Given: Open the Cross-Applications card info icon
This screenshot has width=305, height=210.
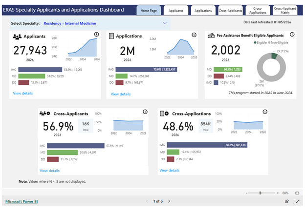Looking at the screenshot, I should pyautogui.click(x=265, y=112).
